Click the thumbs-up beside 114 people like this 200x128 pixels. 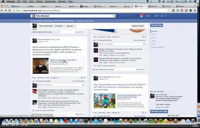coord(95,40)
